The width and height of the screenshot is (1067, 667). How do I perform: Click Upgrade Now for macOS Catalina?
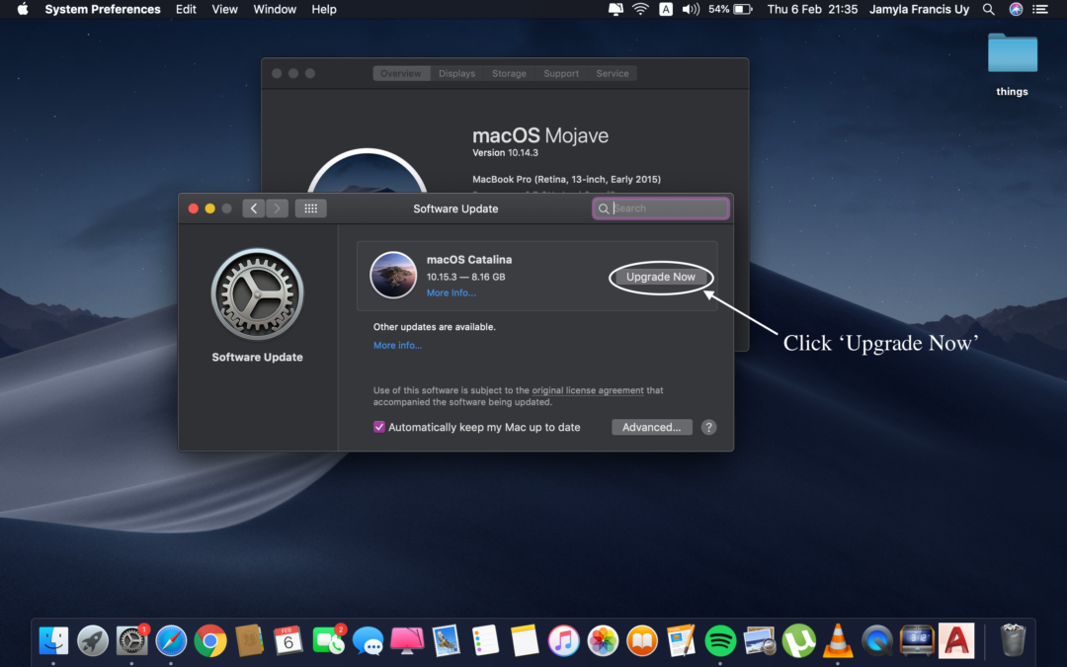tap(661, 278)
